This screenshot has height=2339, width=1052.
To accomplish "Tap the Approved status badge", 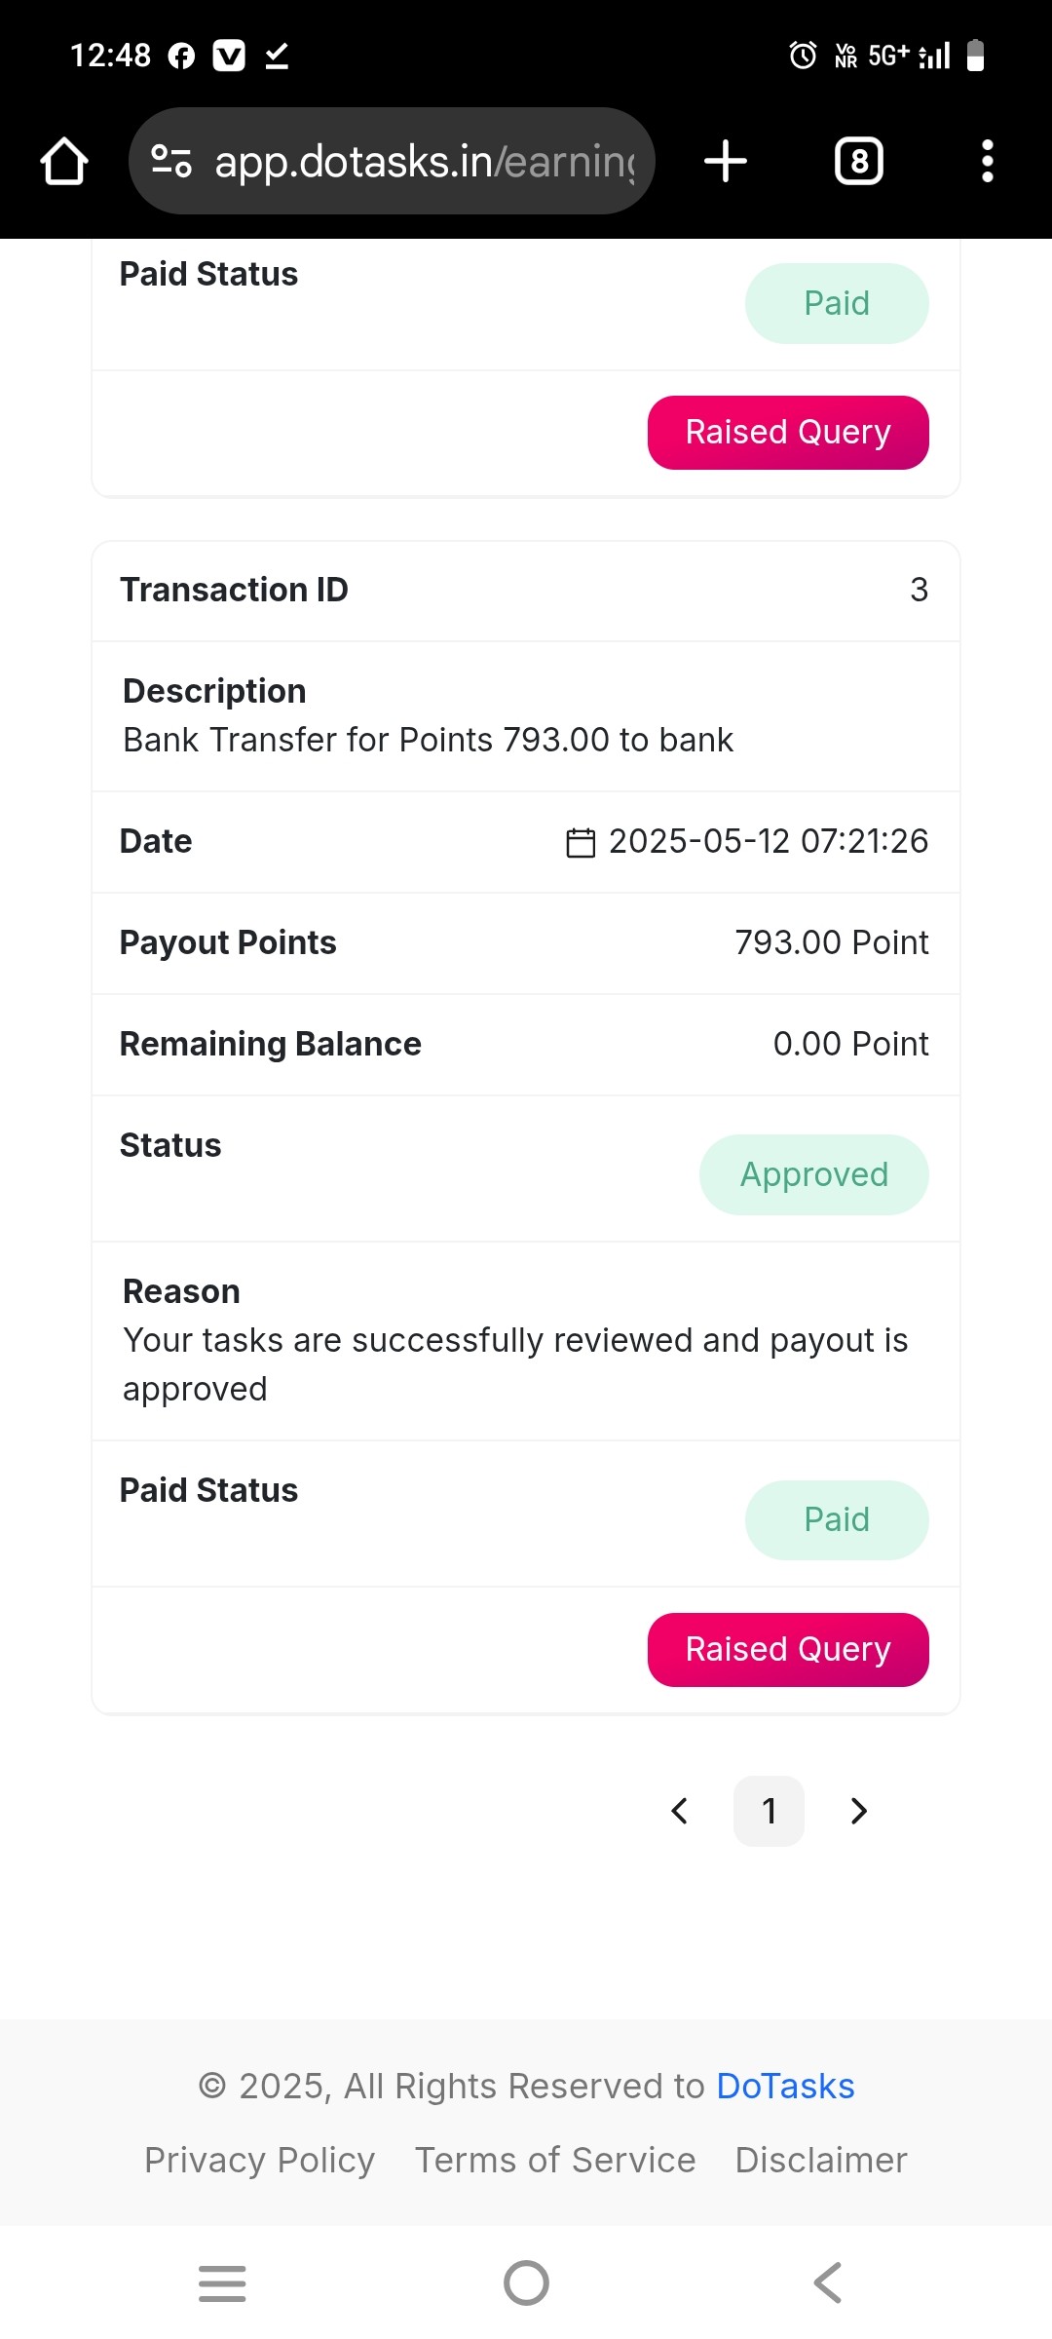I will [x=814, y=1174].
